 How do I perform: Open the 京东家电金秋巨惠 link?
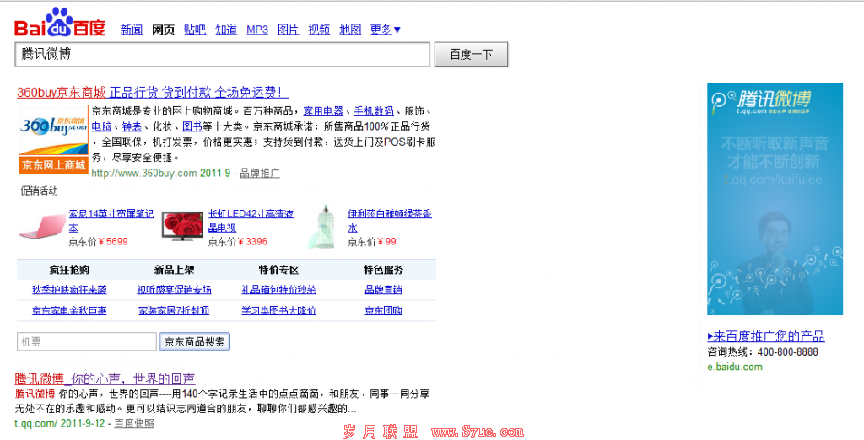pyautogui.click(x=69, y=310)
